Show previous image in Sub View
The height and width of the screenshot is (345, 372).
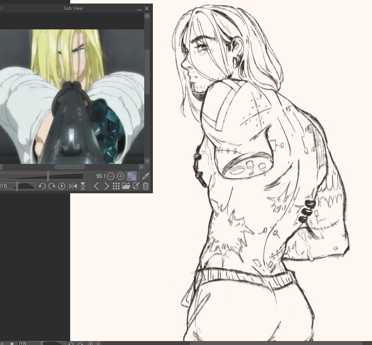pyautogui.click(x=96, y=186)
